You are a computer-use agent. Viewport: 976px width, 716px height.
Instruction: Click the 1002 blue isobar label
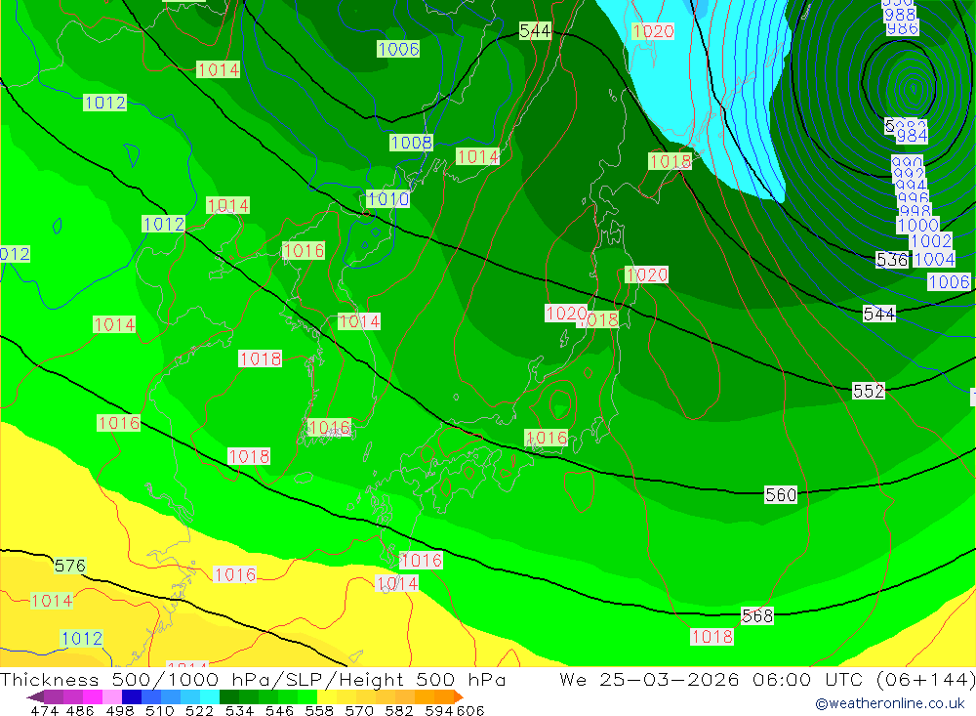click(x=931, y=241)
